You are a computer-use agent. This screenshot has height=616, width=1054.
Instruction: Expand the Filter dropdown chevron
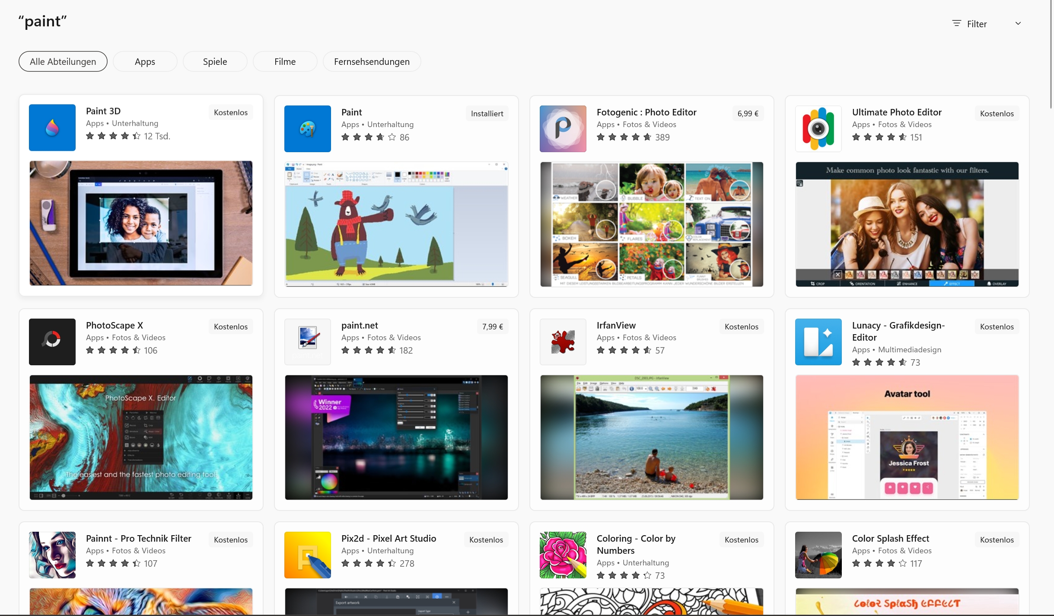(1018, 24)
